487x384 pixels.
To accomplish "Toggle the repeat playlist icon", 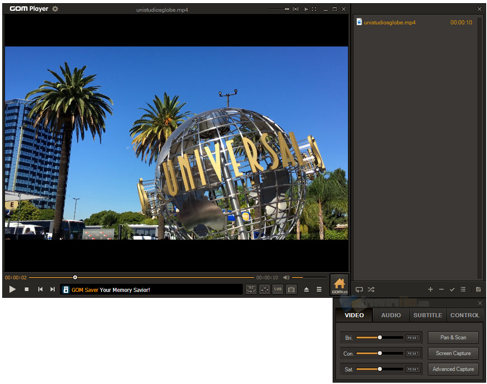I will point(359,289).
